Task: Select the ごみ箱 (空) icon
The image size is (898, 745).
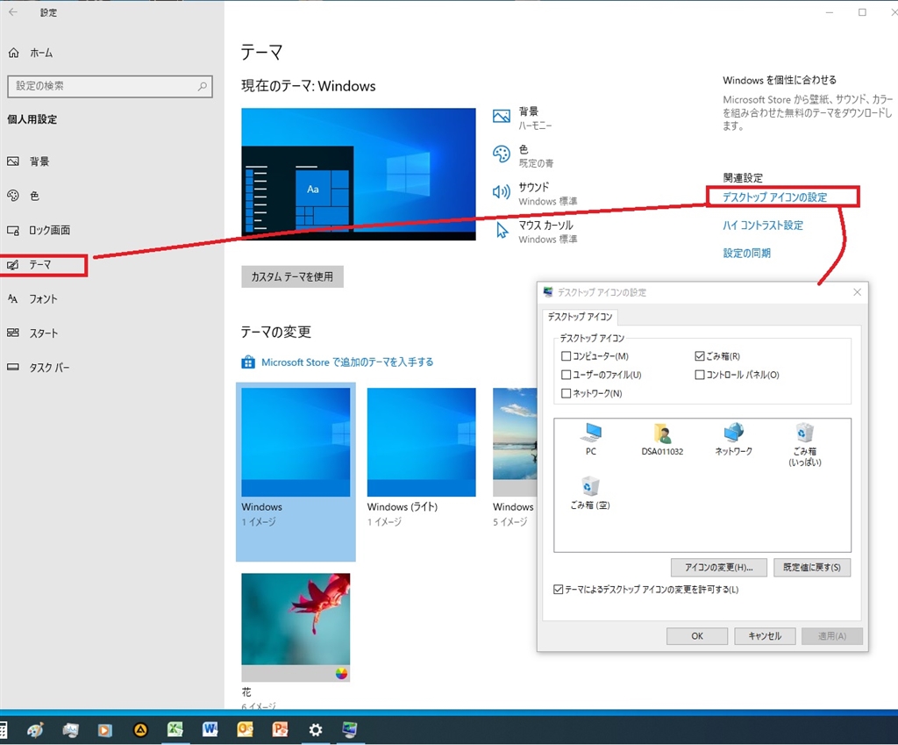Action: (x=590, y=493)
